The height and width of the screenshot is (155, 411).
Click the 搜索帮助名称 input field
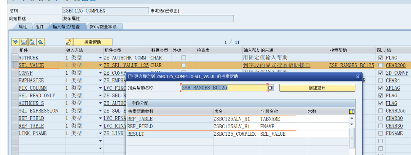(225, 88)
